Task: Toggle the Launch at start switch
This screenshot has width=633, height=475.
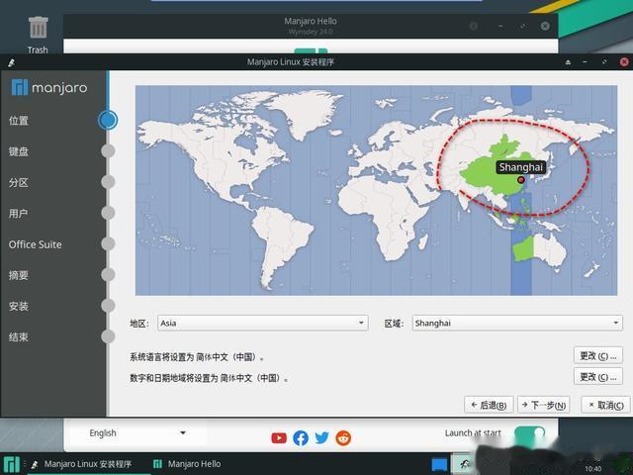Action: (x=530, y=432)
